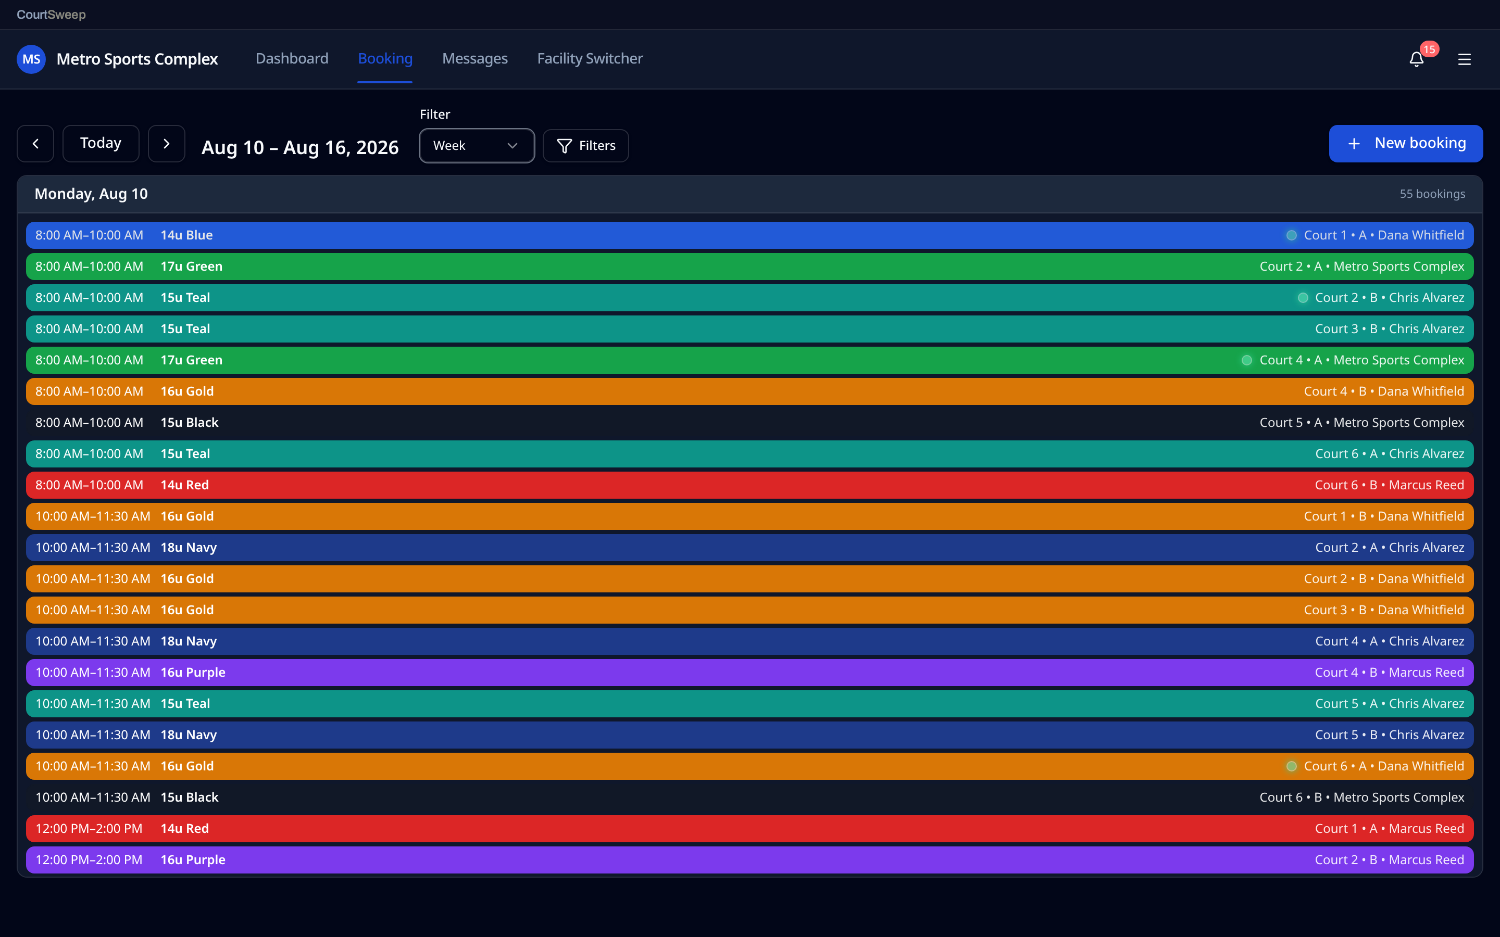Open 8:00 AM 15u Black Court 5 A booking
The width and height of the screenshot is (1500, 937).
click(750, 423)
